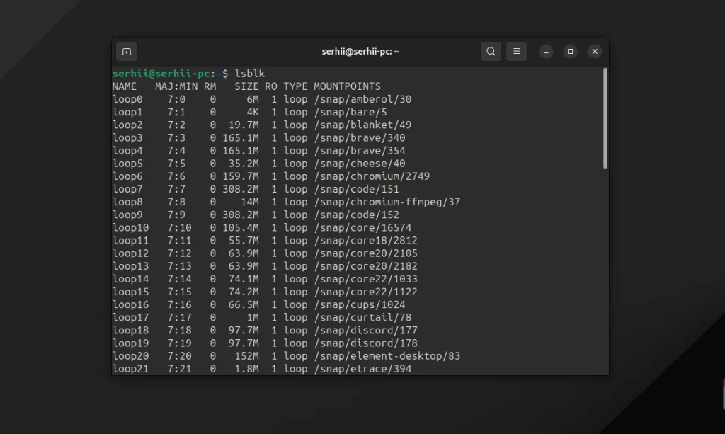Minimize the terminal window

546,52
